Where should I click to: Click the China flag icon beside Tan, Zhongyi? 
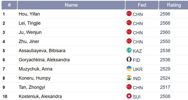pyautogui.click(x=129, y=87)
